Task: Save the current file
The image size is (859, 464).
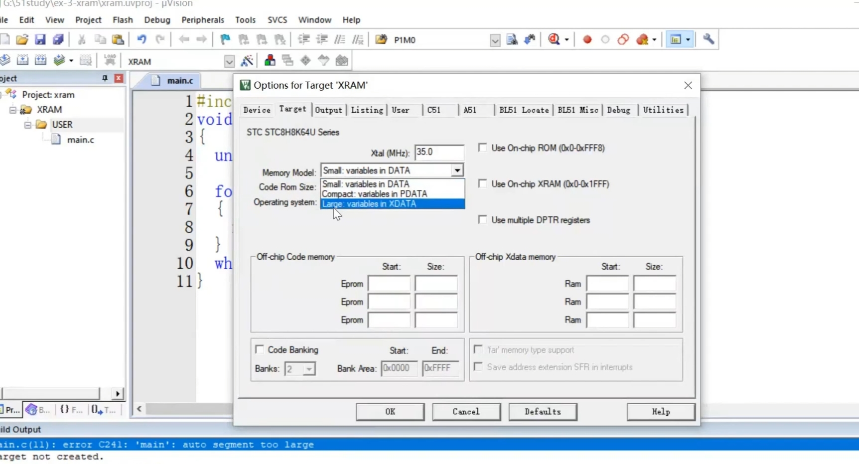Action: pos(40,39)
